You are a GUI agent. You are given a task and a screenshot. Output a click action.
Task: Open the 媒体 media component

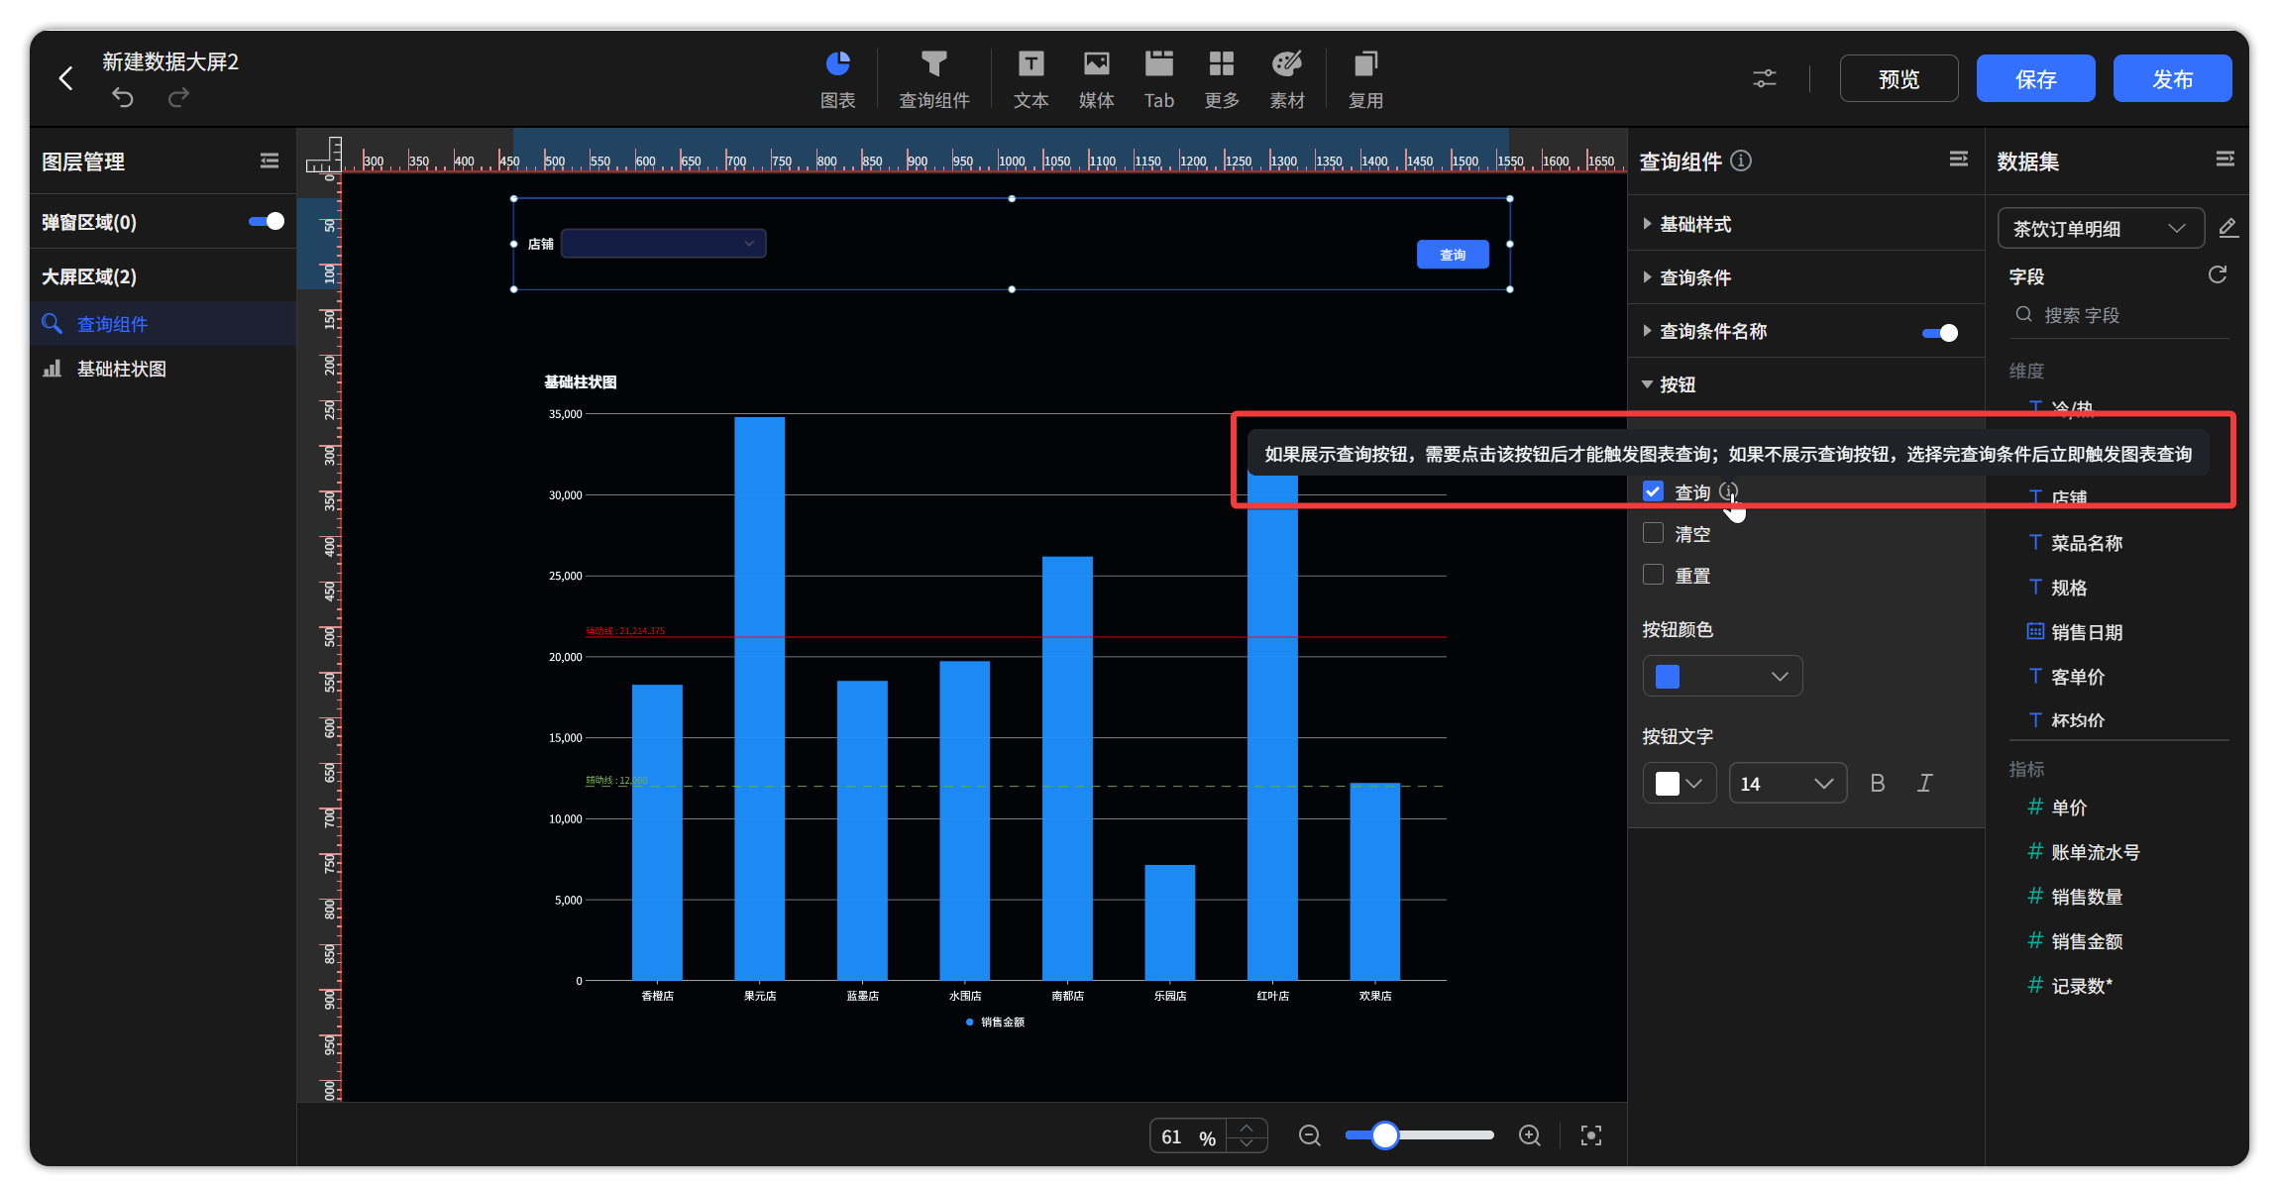[x=1096, y=79]
